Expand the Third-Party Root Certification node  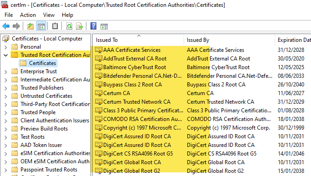click(6, 104)
